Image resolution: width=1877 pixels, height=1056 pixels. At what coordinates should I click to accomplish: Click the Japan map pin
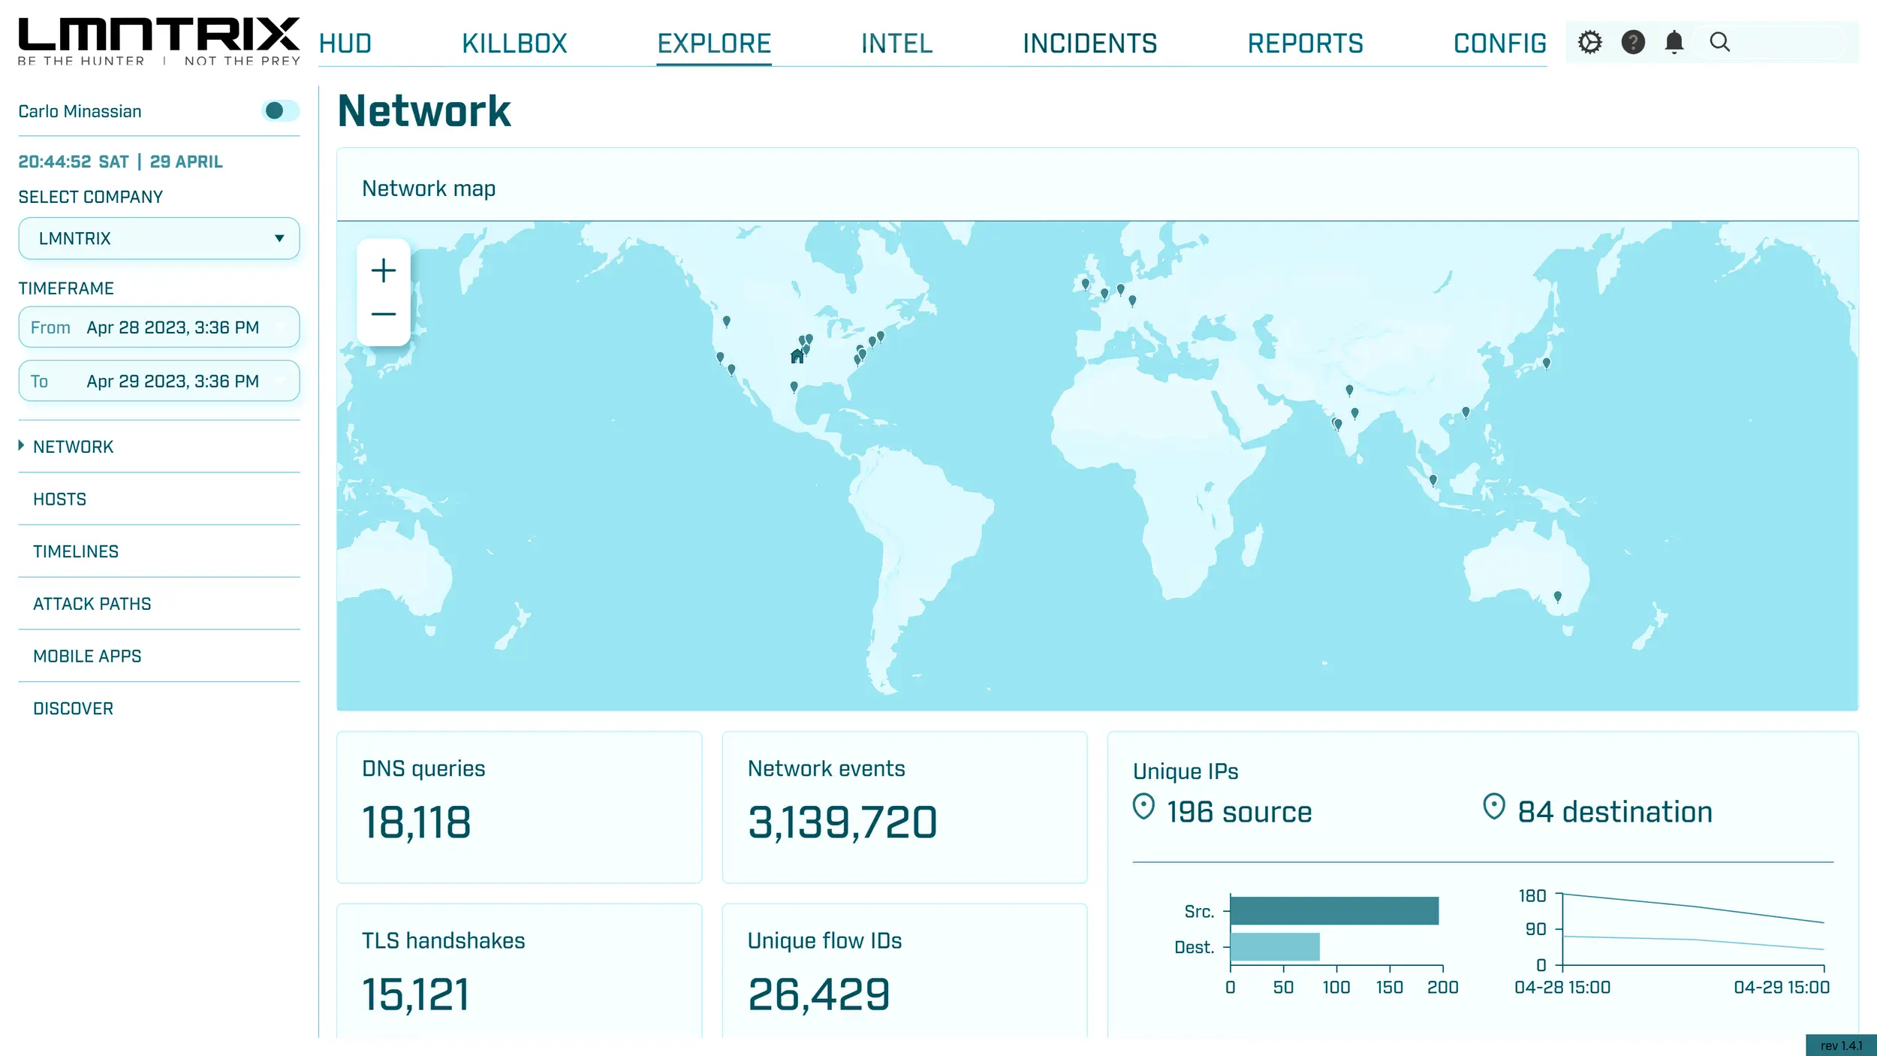point(1546,363)
